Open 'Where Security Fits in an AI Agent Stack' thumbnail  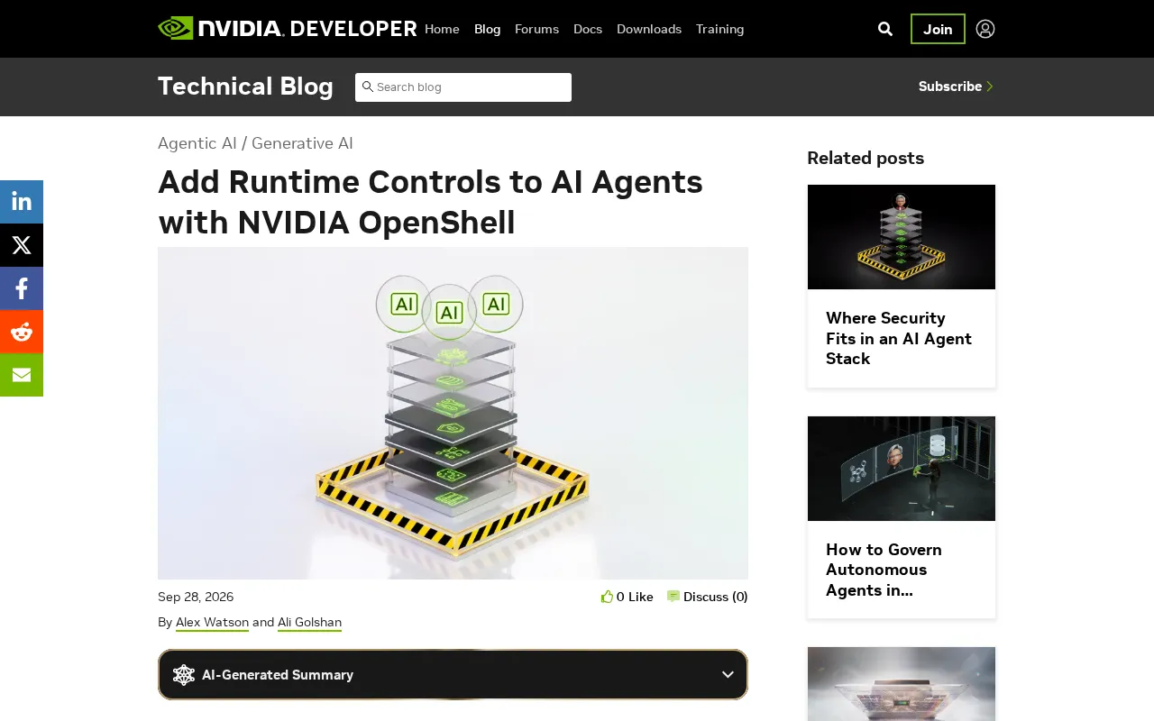coord(902,237)
